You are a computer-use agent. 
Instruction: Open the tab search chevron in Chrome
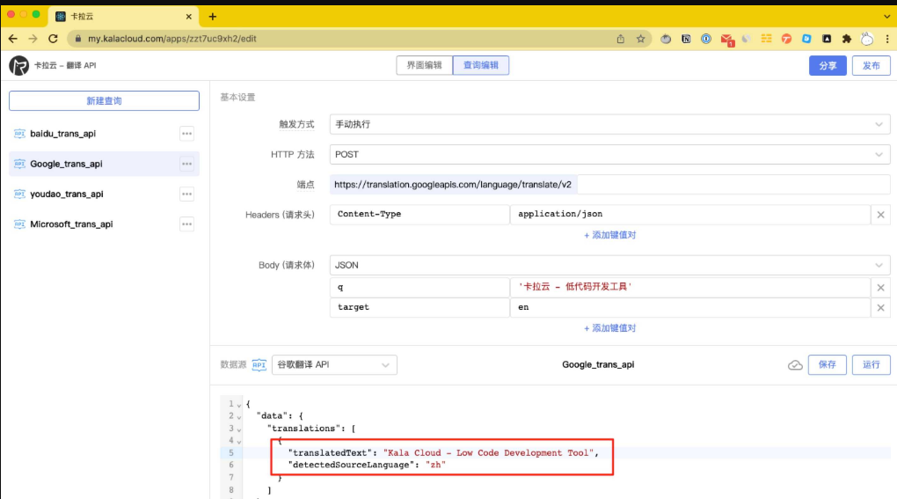click(886, 17)
